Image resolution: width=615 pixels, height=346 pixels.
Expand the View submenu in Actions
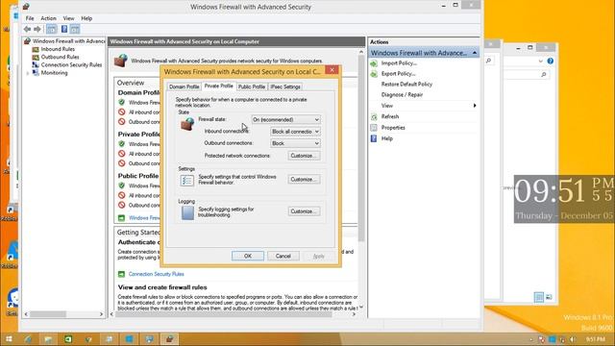point(424,106)
